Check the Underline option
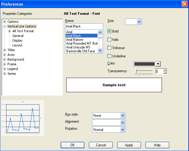 [110, 56]
